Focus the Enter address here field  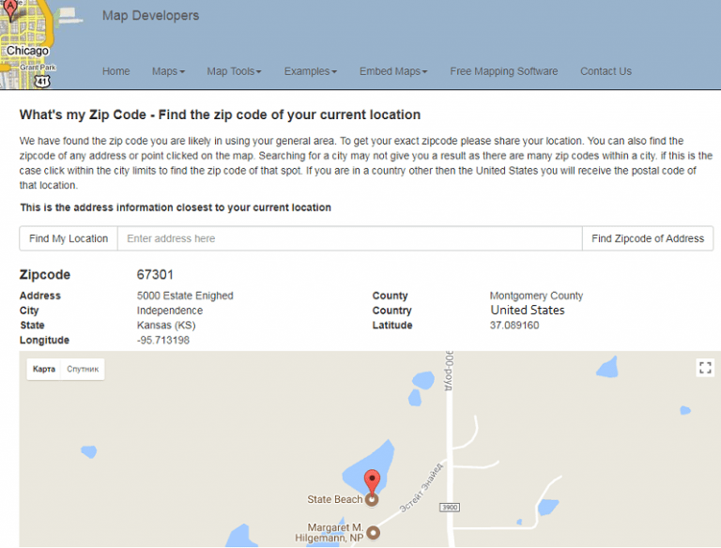coord(350,238)
